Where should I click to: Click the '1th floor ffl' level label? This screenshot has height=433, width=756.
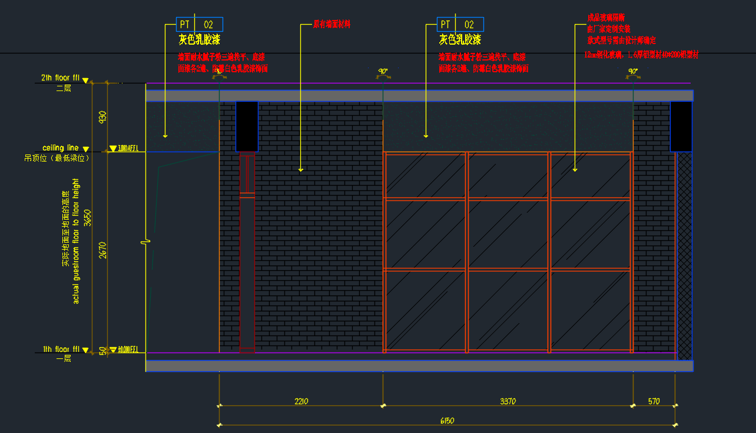click(61, 350)
